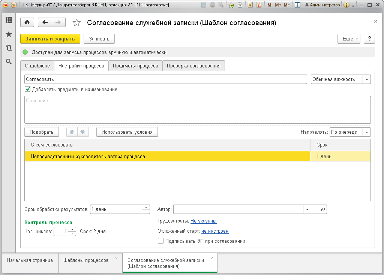Enable 'Подписывать ЭП при согласовании' checkbox
Viewport: 384px width, 275px height.
[x=160, y=241]
